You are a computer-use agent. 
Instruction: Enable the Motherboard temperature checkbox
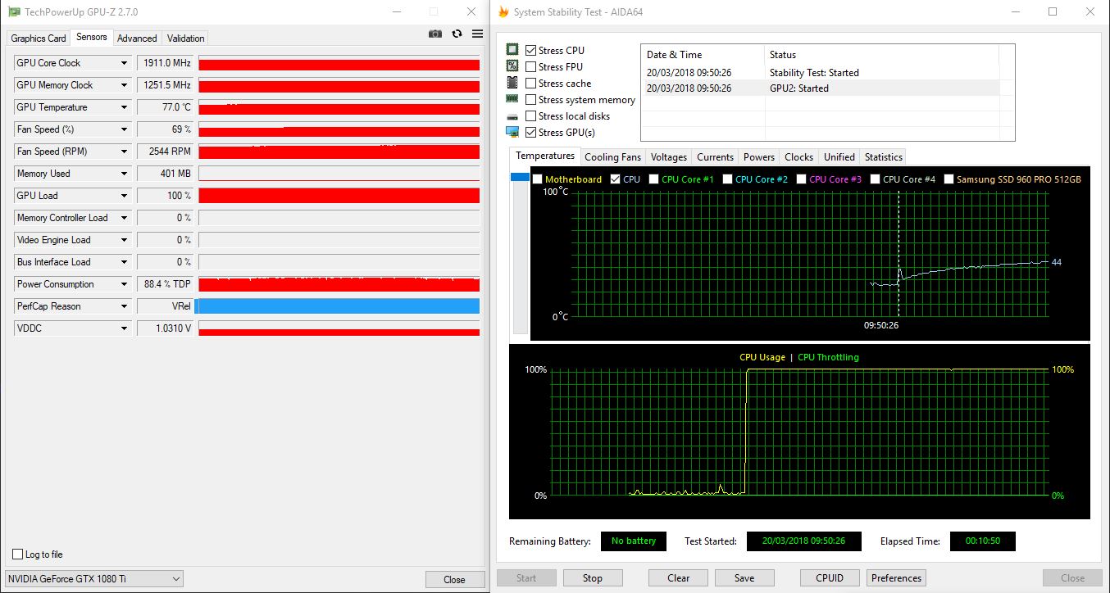tap(537, 179)
